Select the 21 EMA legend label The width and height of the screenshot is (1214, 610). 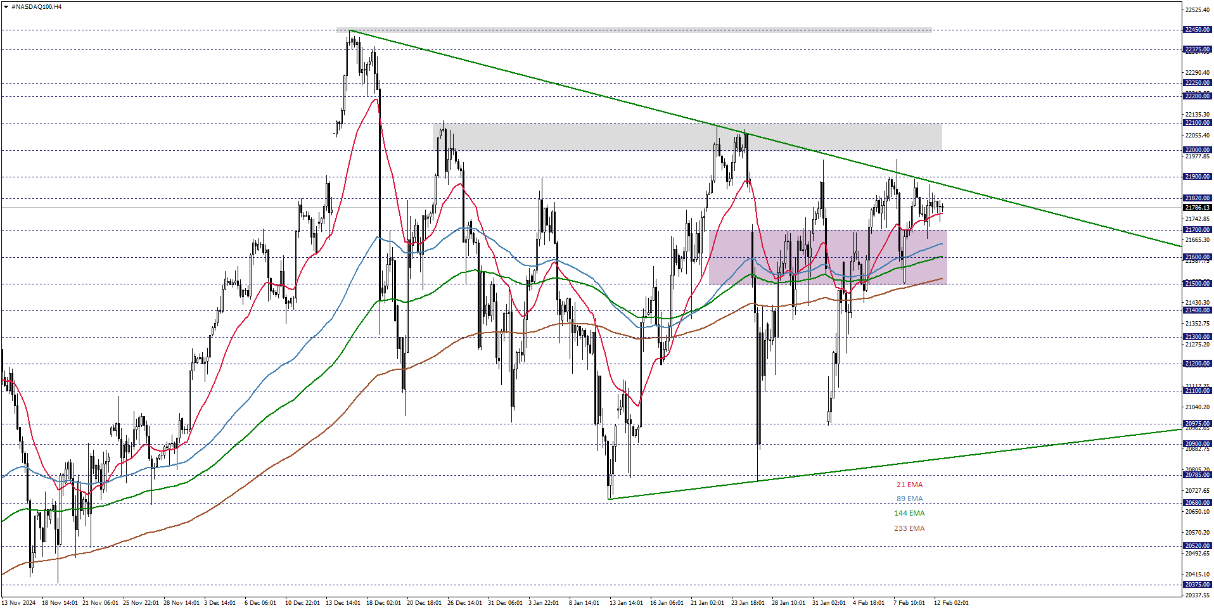point(909,485)
